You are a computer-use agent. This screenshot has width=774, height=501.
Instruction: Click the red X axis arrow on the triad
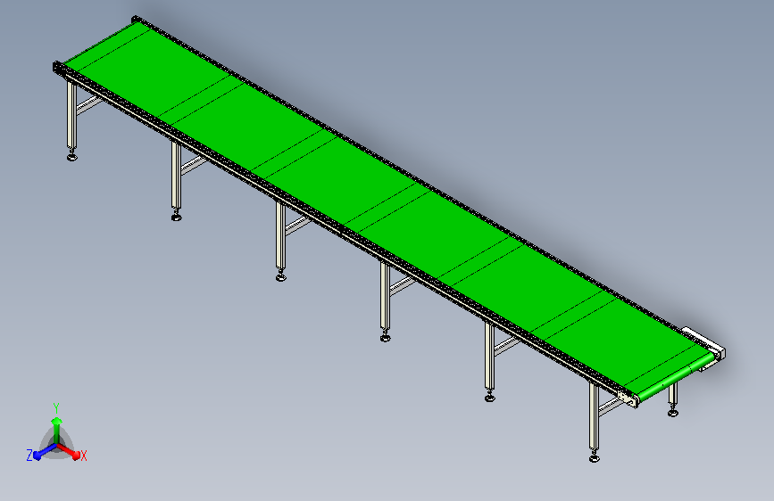(69, 451)
